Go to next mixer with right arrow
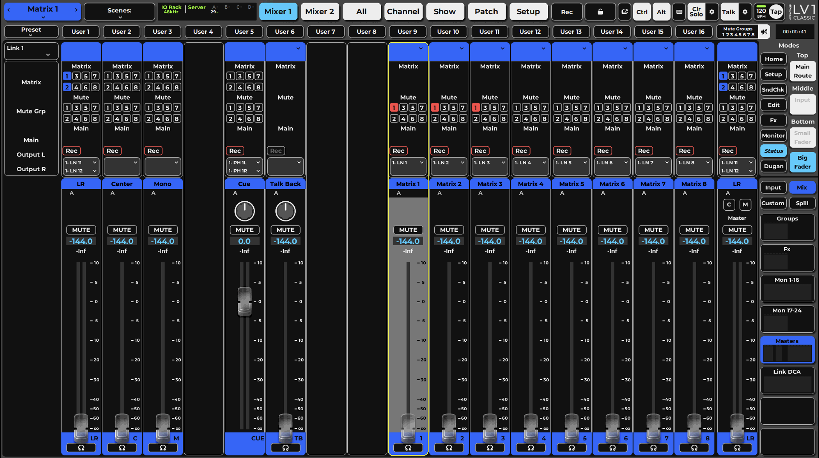819x458 pixels. (x=76, y=10)
